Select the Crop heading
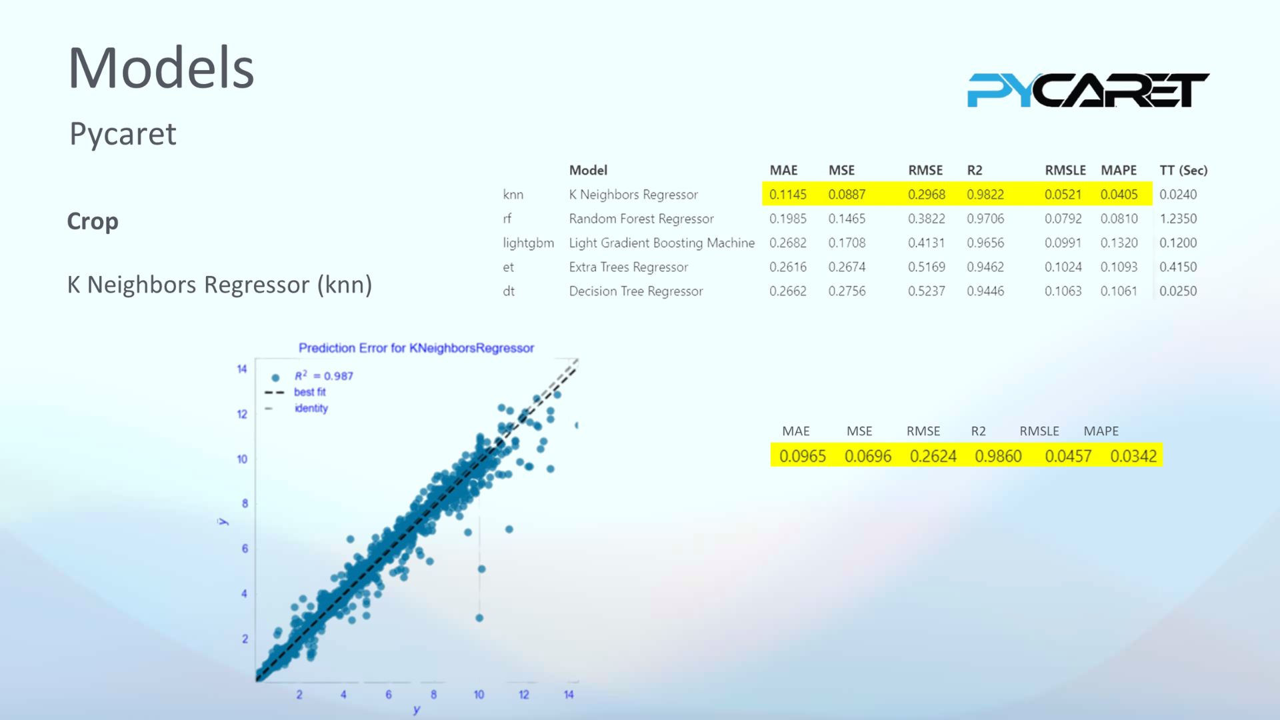This screenshot has width=1280, height=720. tap(93, 221)
